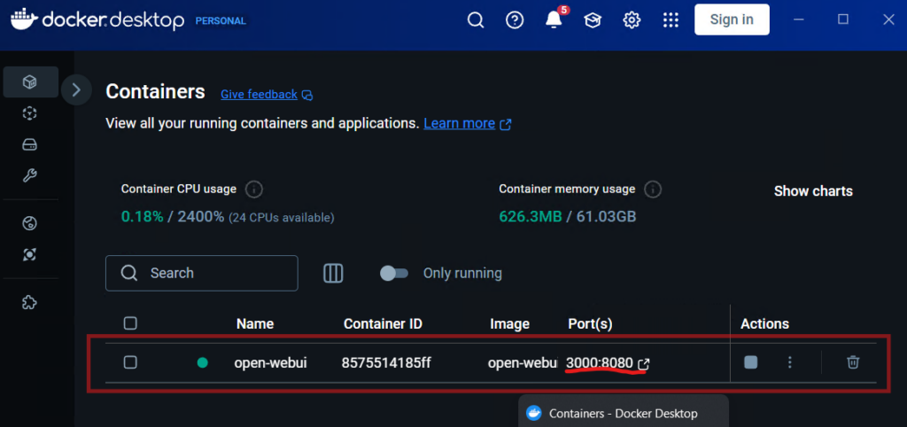Delete the open-webui container

tap(853, 362)
